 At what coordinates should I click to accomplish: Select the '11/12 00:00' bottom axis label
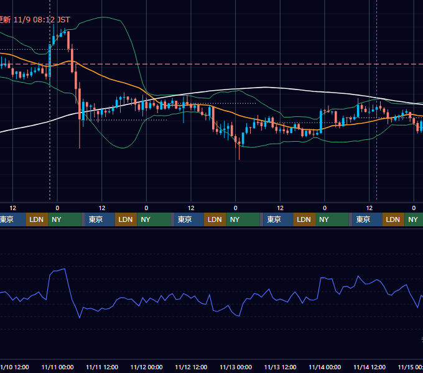pyautogui.click(x=146, y=367)
